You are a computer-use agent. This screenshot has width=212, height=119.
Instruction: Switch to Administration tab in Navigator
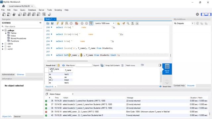click(8, 74)
